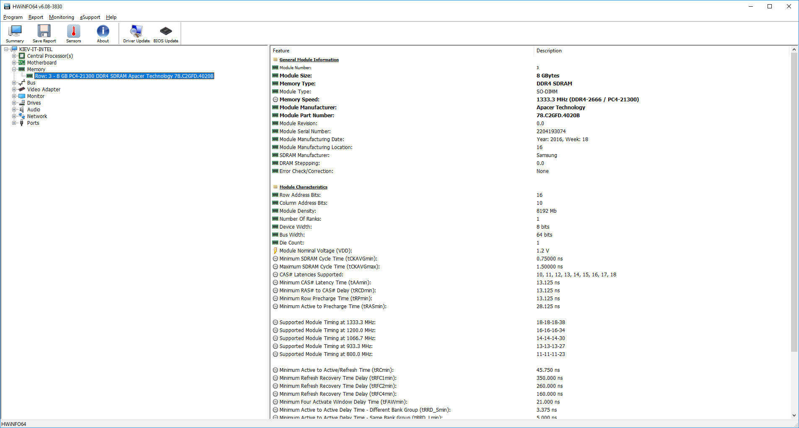Expand the Bus node
Screen dimensions: 799x428
(x=14, y=83)
